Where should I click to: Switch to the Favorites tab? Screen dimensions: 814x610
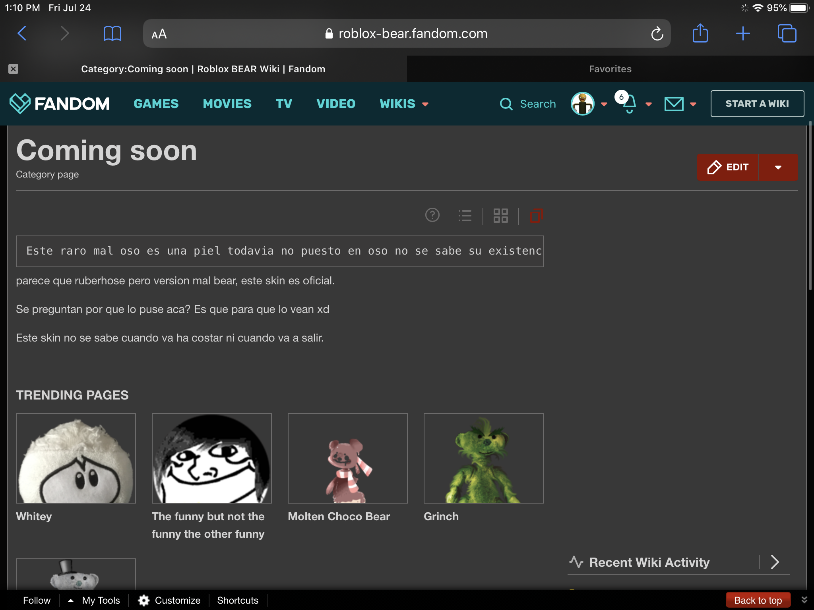[610, 69]
